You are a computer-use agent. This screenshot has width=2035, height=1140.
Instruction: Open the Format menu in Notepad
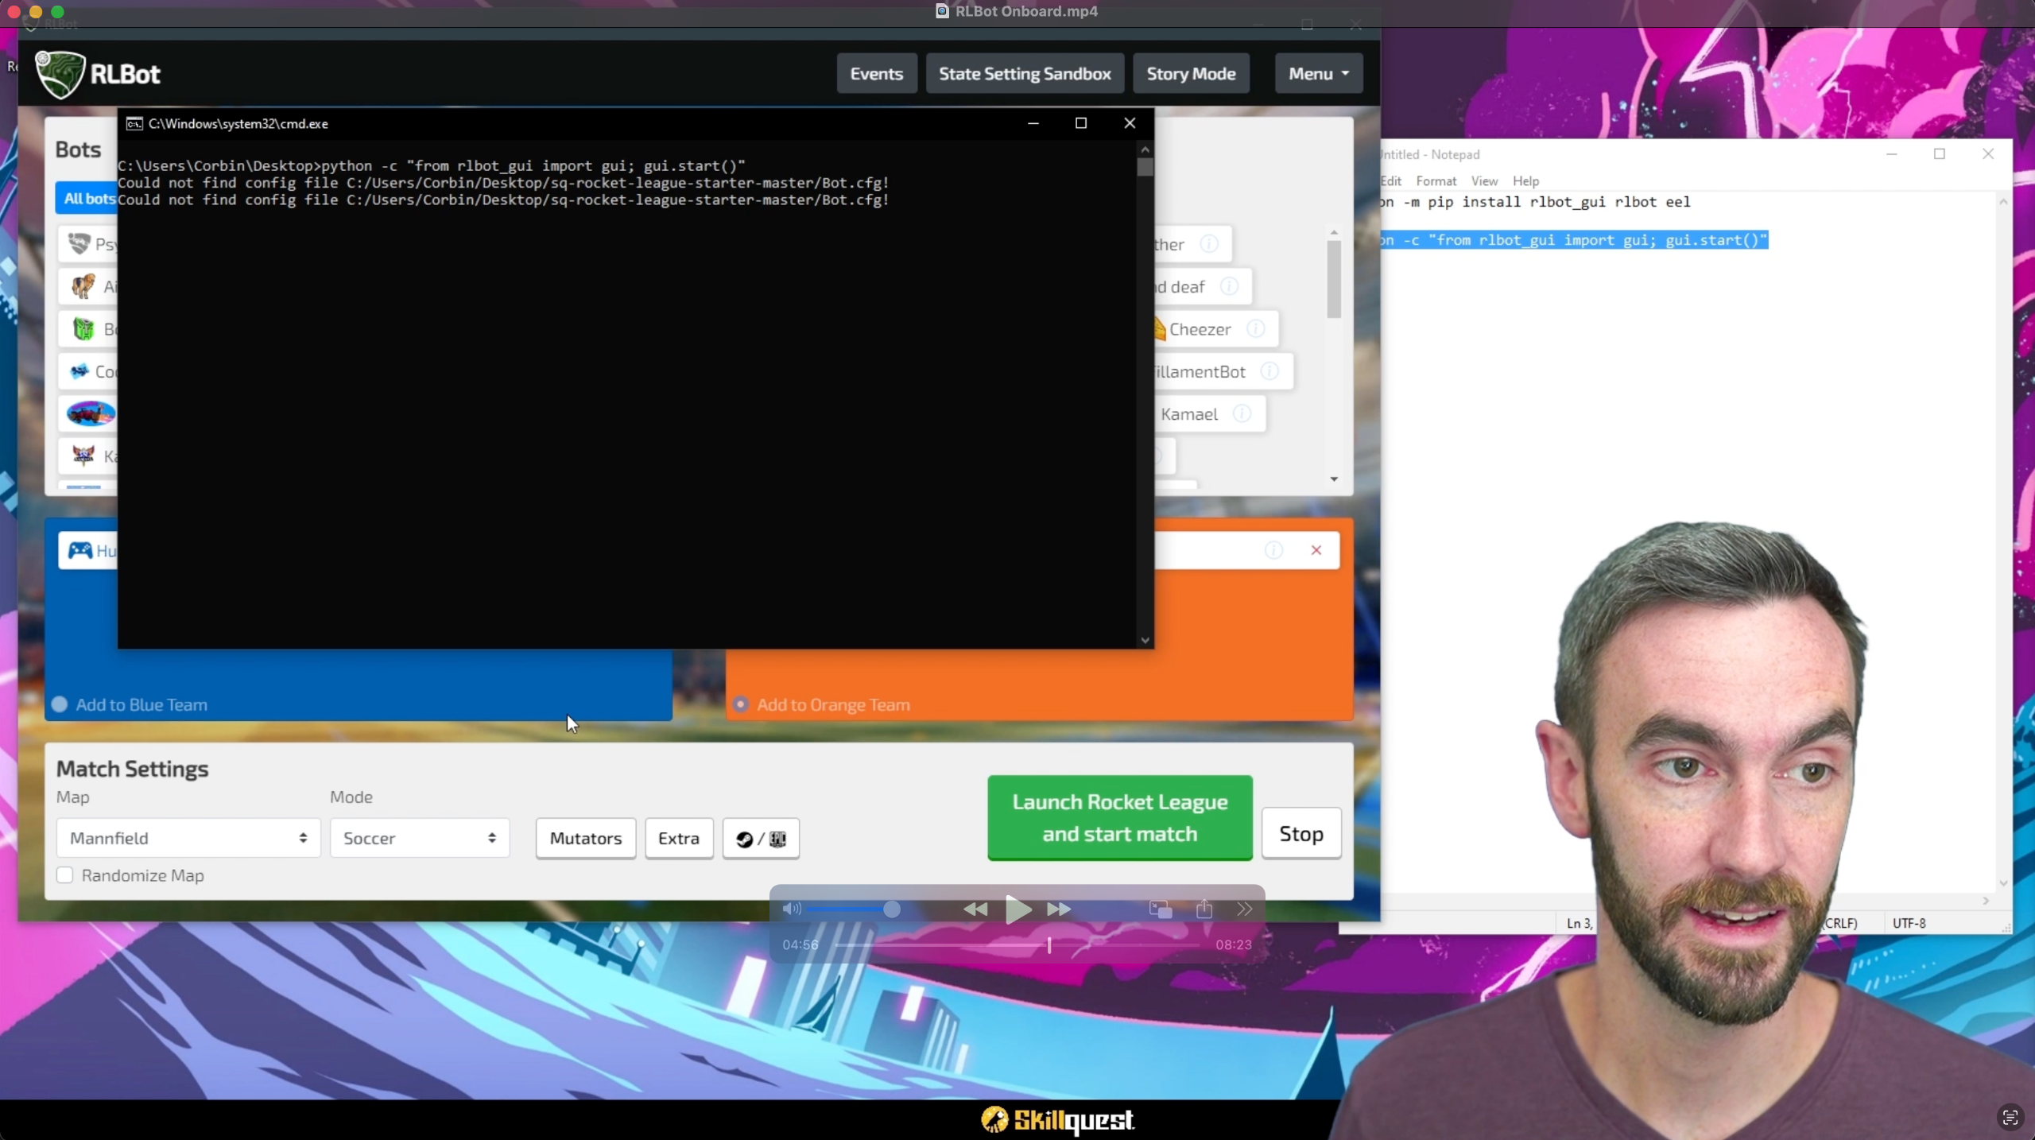point(1436,181)
